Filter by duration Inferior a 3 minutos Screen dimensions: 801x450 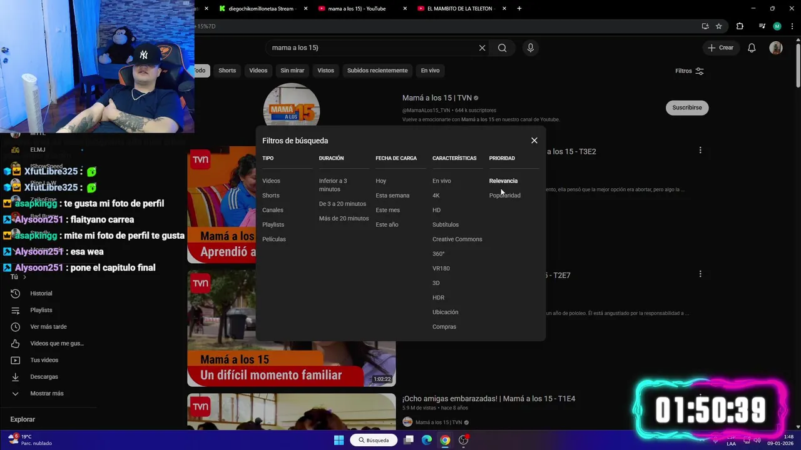pos(333,185)
